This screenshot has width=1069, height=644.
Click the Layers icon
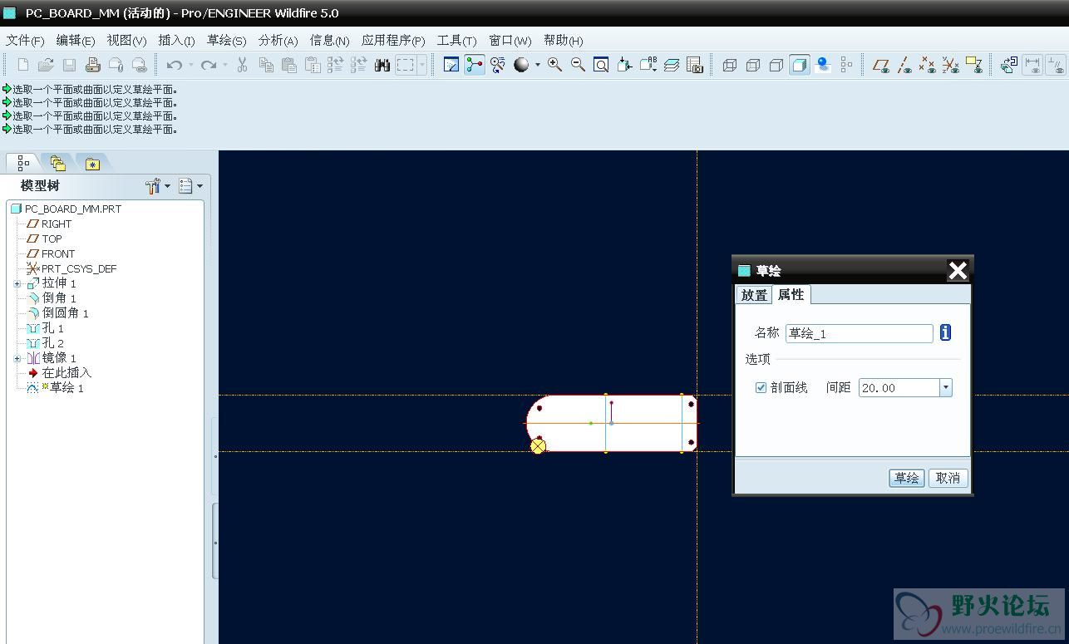pyautogui.click(x=672, y=65)
